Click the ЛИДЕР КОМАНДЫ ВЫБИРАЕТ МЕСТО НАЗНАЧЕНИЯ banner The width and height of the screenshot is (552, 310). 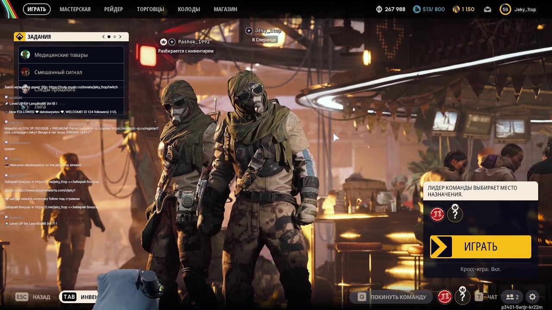click(x=480, y=191)
